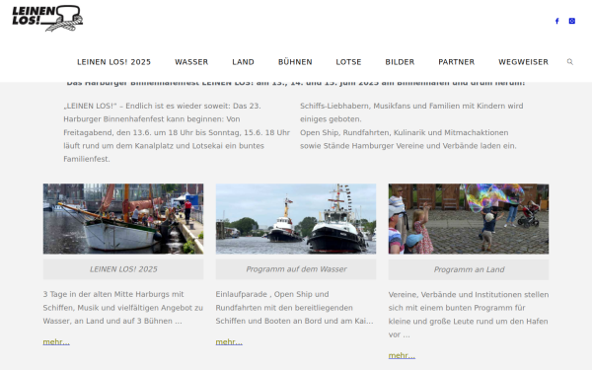Select the LAND menu item
Screen dimensions: 592x370
pyautogui.click(x=243, y=62)
